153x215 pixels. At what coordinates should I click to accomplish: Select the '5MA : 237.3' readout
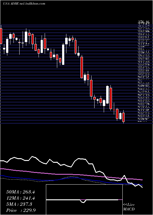pos(19,204)
